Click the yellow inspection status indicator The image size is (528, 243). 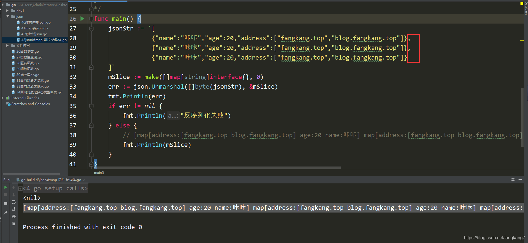[x=522, y=4]
